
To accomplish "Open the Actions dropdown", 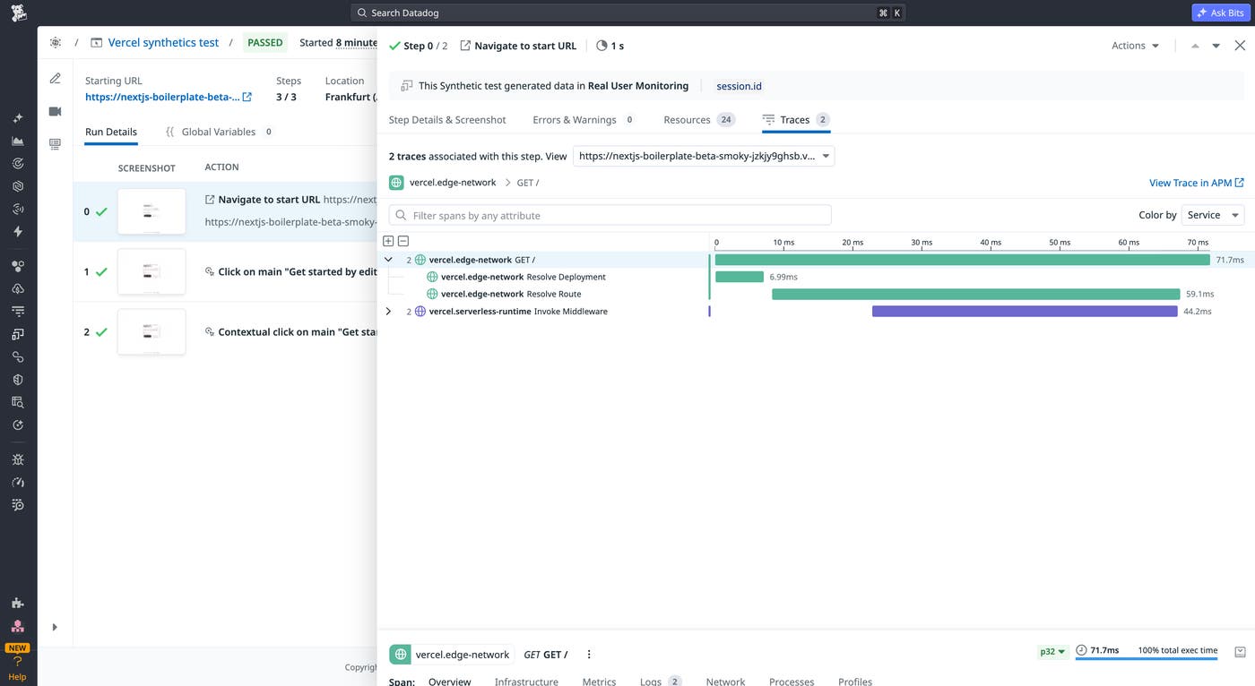I will (x=1135, y=46).
